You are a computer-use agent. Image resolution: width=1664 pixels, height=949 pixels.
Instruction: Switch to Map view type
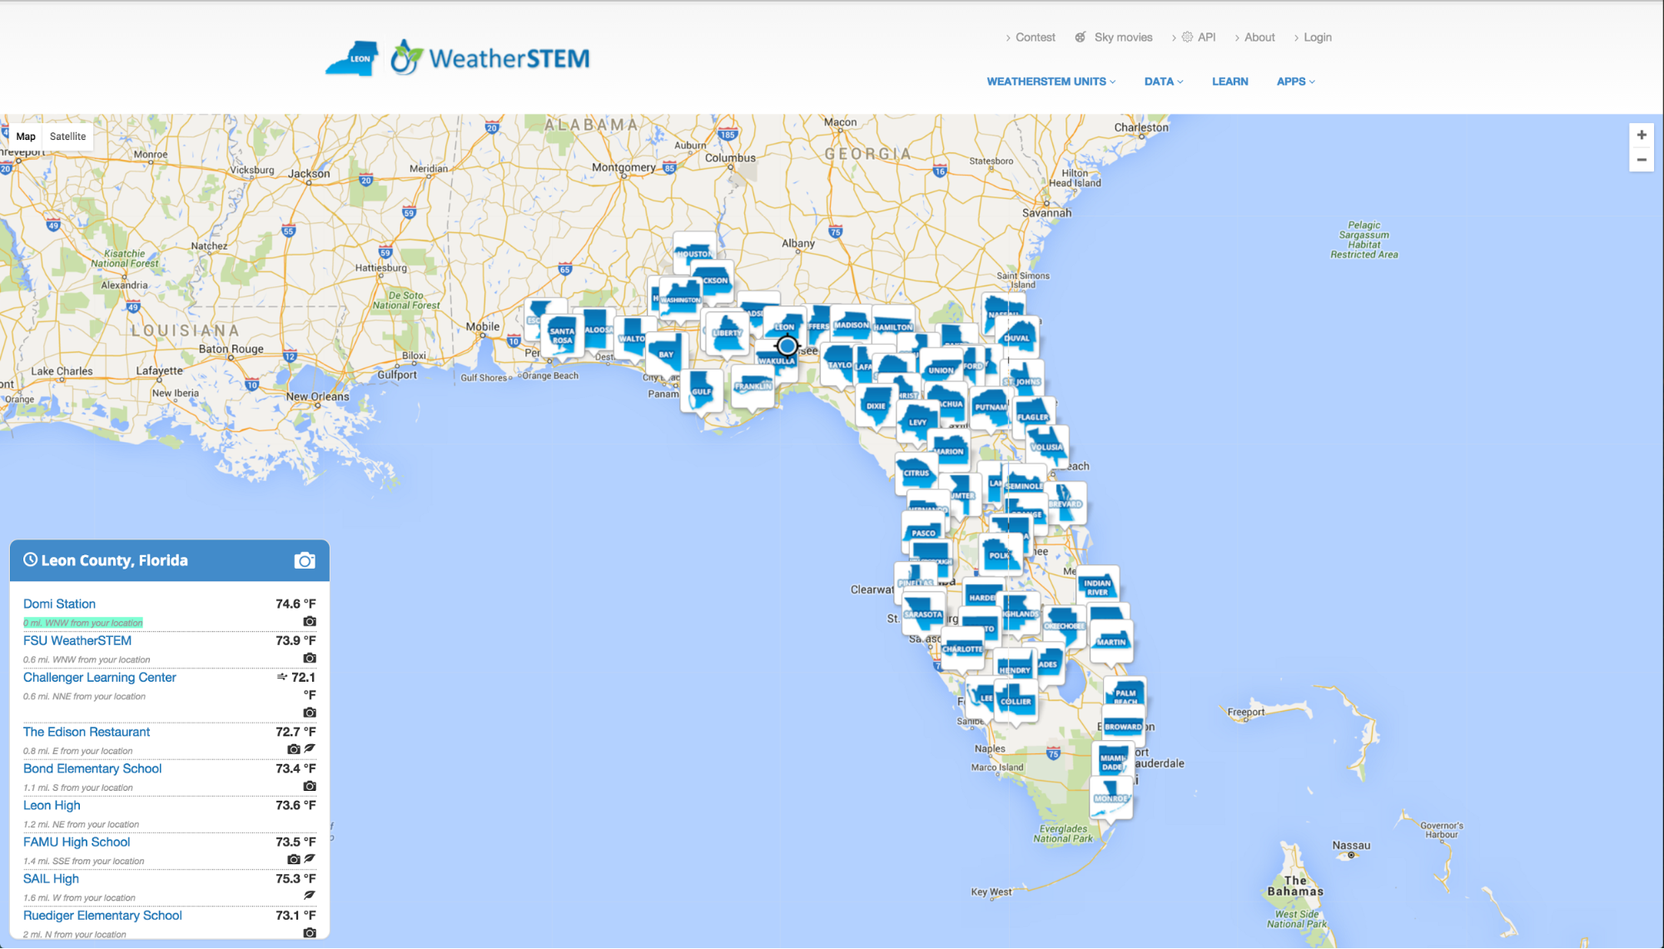[x=26, y=137]
